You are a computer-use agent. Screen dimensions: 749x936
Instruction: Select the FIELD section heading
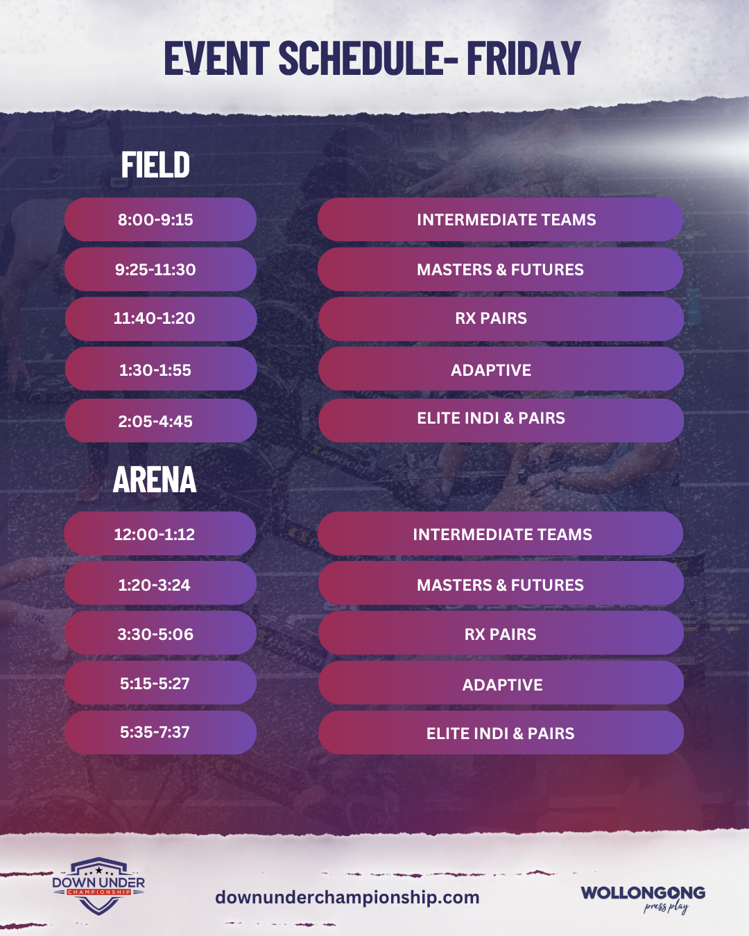click(155, 165)
